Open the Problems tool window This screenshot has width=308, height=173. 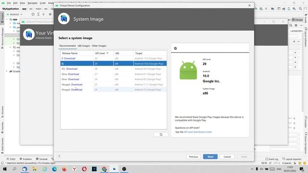(x=26, y=159)
